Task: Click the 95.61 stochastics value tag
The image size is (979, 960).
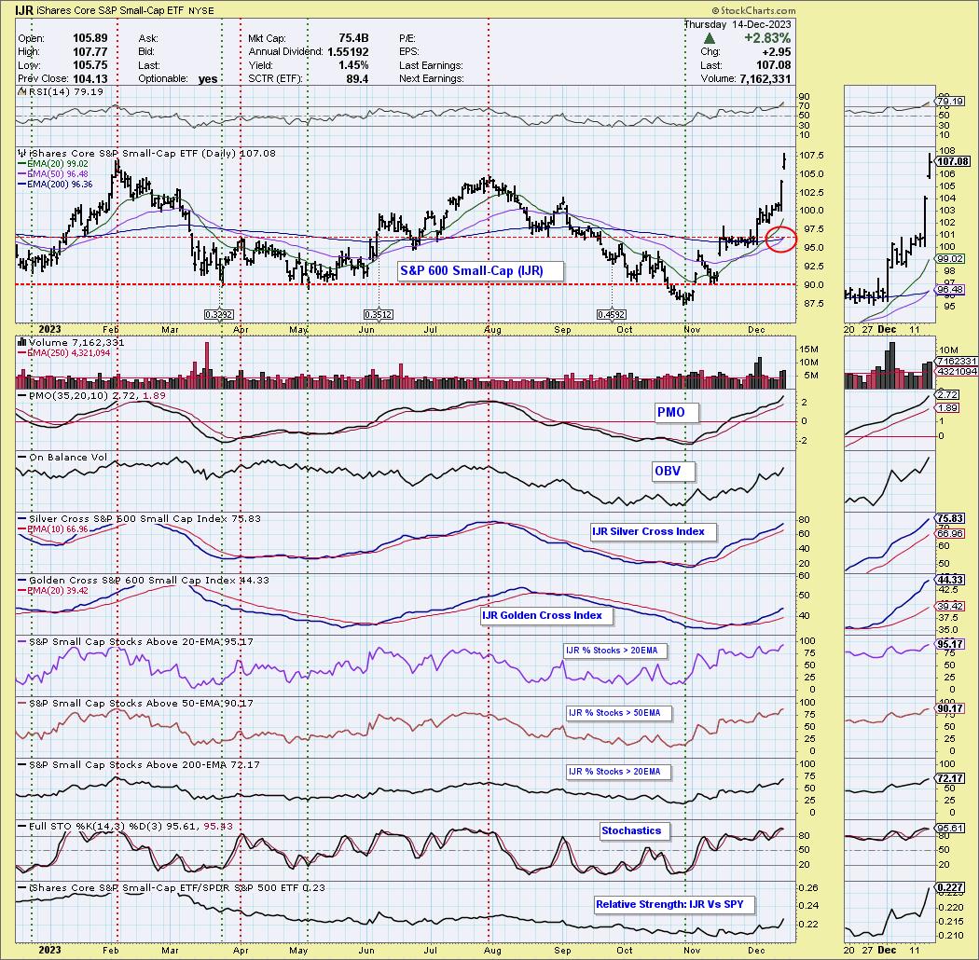Action: [950, 829]
